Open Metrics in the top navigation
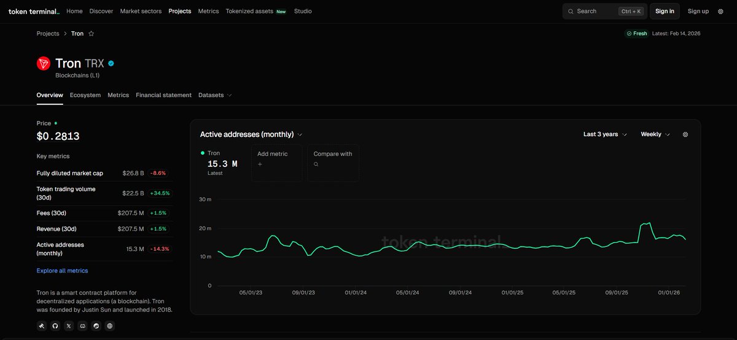Screen dimensions: 737x340 pyautogui.click(x=208, y=11)
